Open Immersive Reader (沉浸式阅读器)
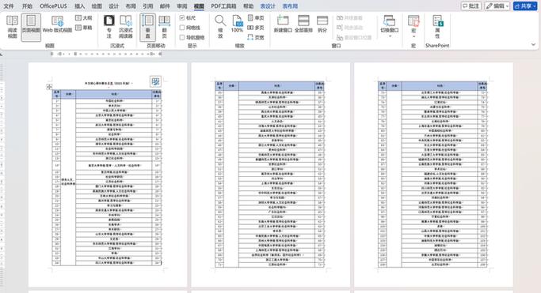Viewport: 541px width, 293px height. pyautogui.click(x=126, y=27)
